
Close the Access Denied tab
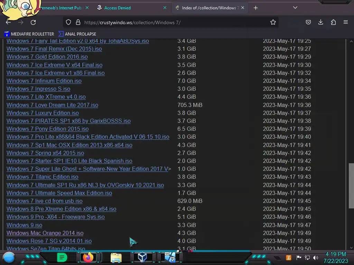(165, 8)
